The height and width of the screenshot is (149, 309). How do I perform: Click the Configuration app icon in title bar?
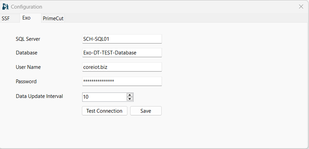coord(5,7)
